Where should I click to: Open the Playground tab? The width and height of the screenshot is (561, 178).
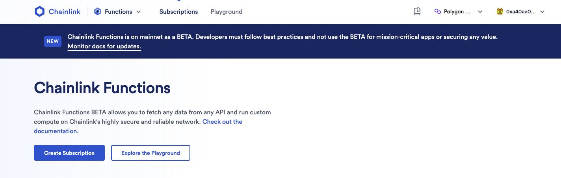click(227, 12)
